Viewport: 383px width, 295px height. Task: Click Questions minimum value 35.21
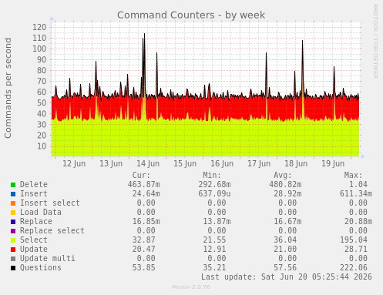point(214,267)
